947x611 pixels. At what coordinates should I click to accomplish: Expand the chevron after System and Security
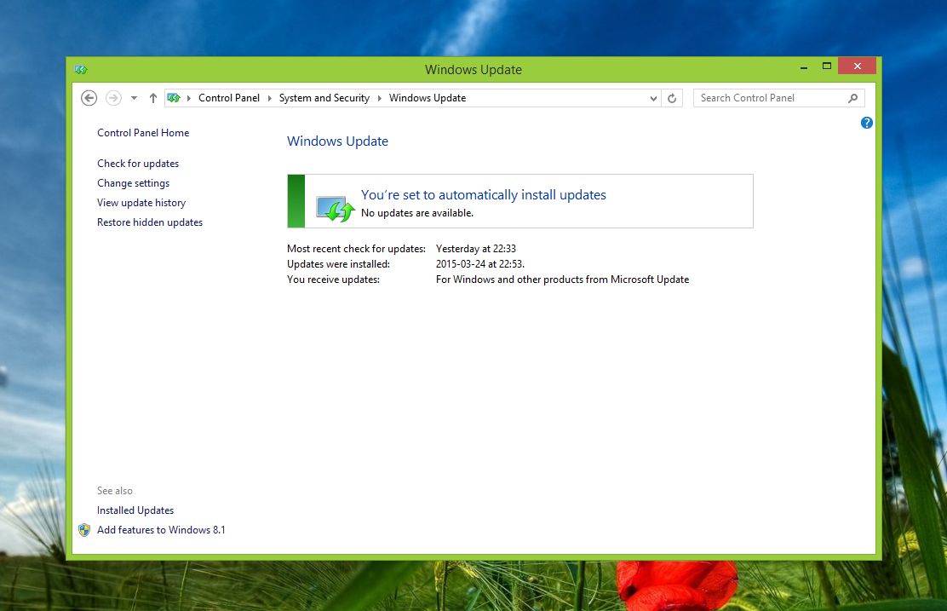(380, 98)
